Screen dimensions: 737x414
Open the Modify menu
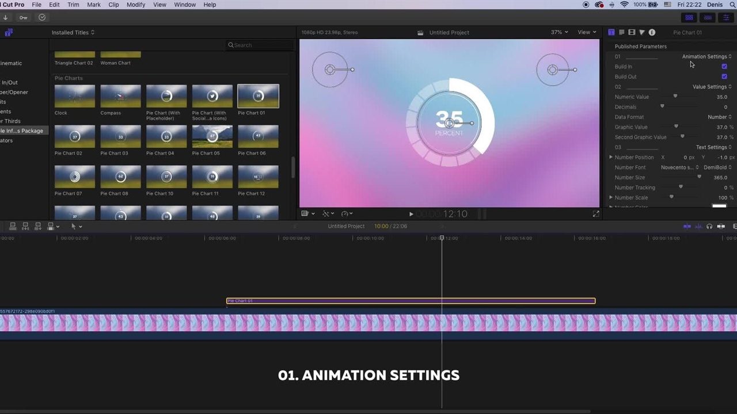(x=136, y=5)
